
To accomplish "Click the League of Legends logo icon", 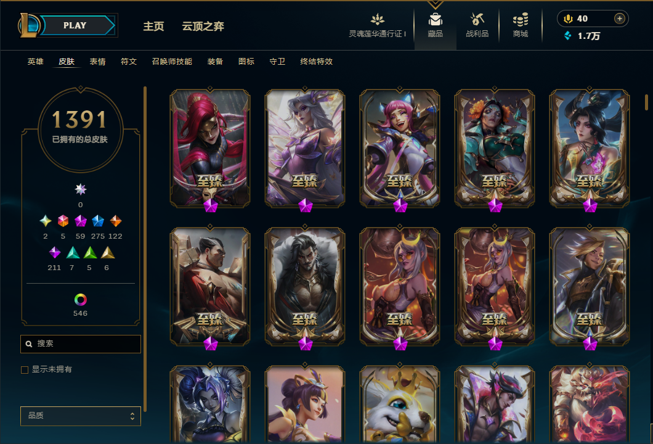I will pos(29,25).
